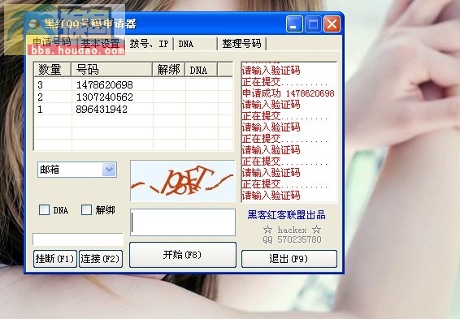This screenshot has width=460, height=319.
Task: Click the QQ 570235780 text
Action: pos(292,239)
